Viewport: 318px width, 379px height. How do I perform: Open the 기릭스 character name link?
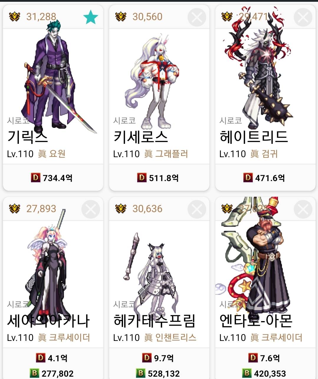click(27, 136)
